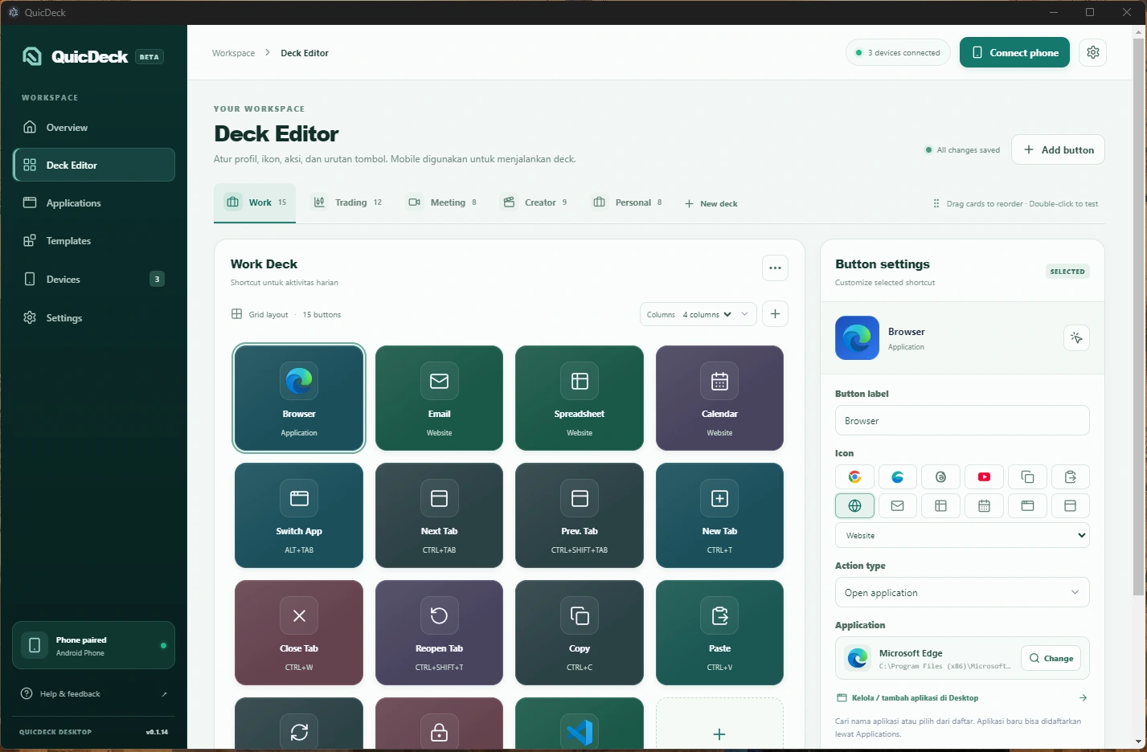1147x752 pixels.
Task: Select the calendar icon in the Icon picker
Action: [984, 506]
